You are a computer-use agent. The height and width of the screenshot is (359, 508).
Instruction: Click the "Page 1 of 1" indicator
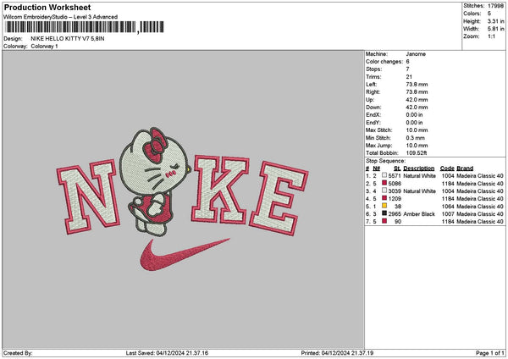point(490,353)
